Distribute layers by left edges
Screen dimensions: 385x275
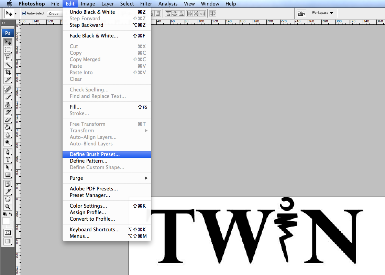[x=189, y=13]
